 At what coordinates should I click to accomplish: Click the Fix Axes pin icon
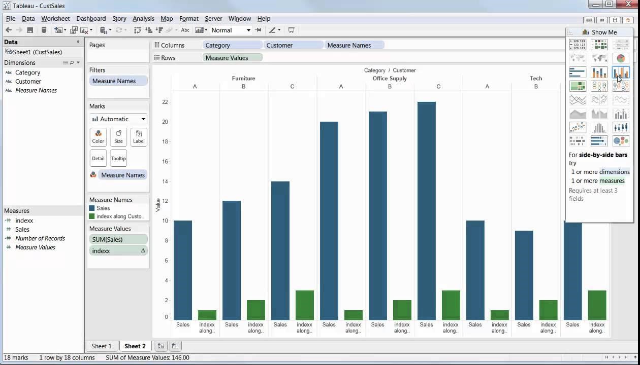tap(259, 30)
